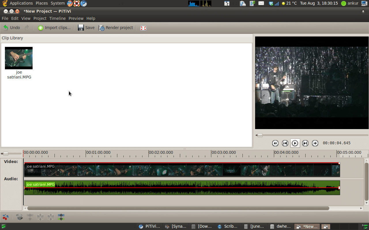Switch to the PiTiVi... browser window in the taskbar

(149, 227)
